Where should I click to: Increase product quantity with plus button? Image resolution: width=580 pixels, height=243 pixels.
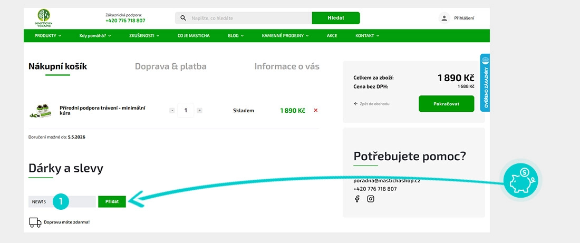[x=199, y=110]
